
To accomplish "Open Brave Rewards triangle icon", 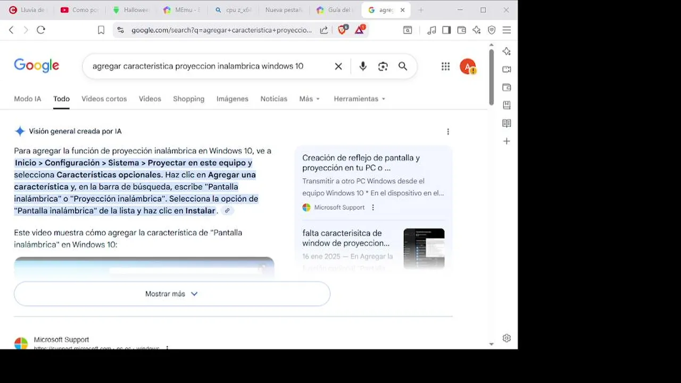I will 360,30.
